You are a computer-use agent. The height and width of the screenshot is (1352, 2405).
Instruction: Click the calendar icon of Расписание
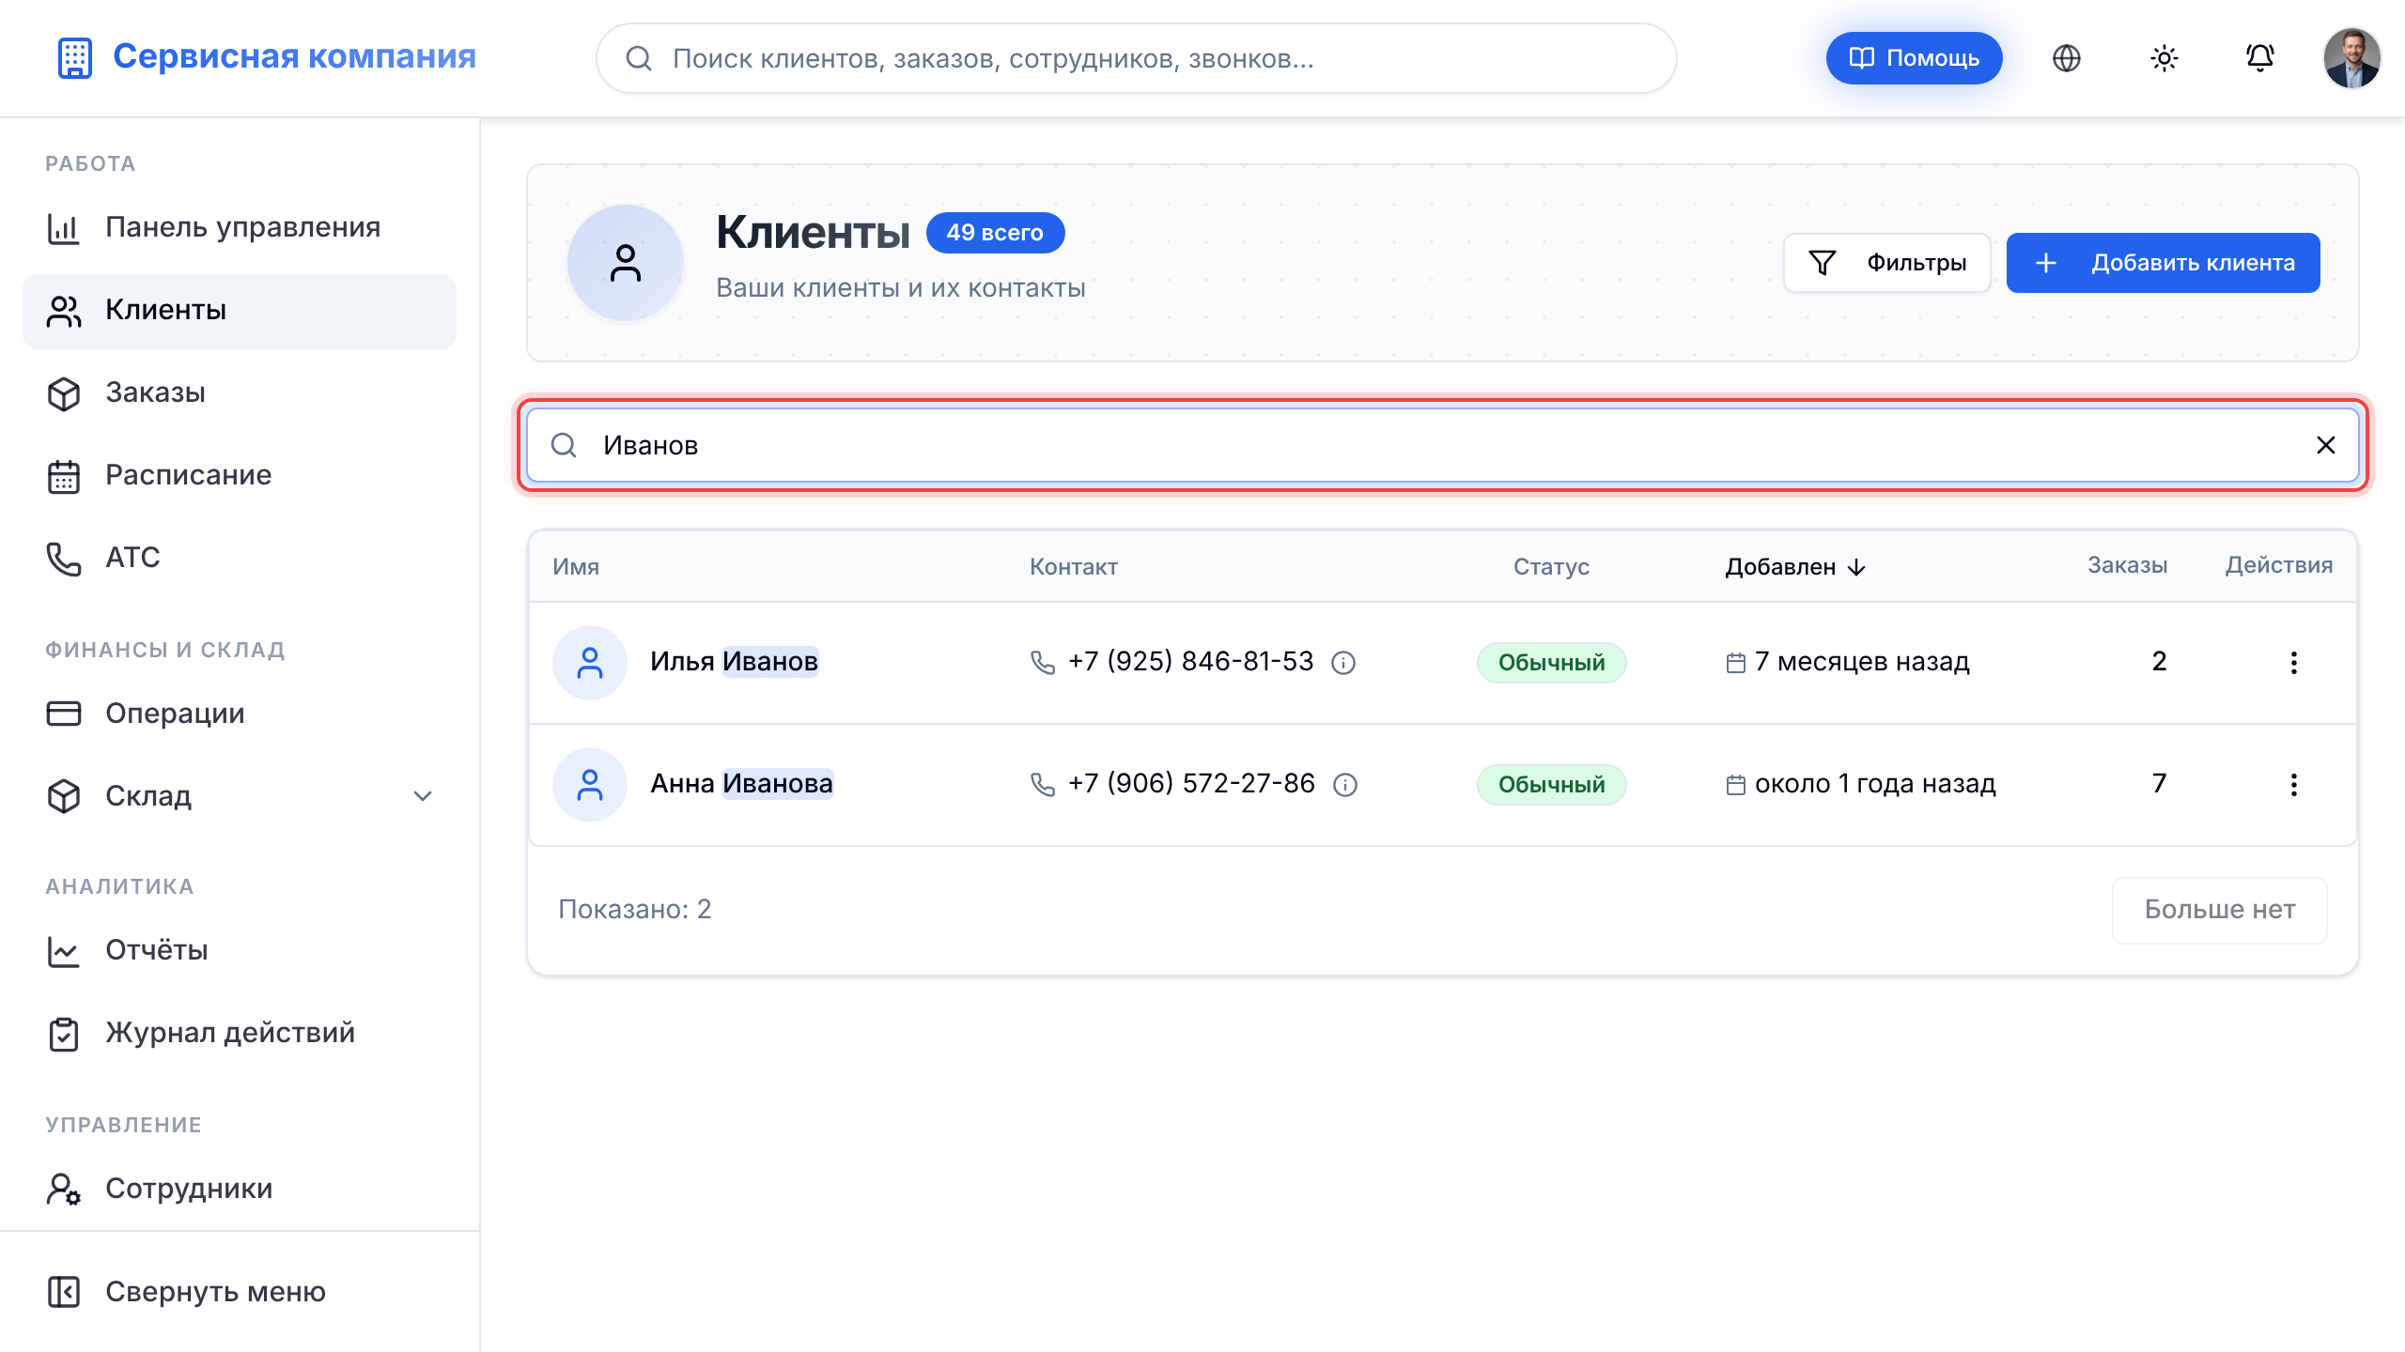point(64,476)
